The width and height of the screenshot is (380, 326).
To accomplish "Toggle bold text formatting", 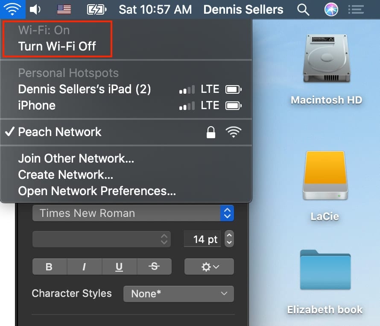I will (x=49, y=267).
